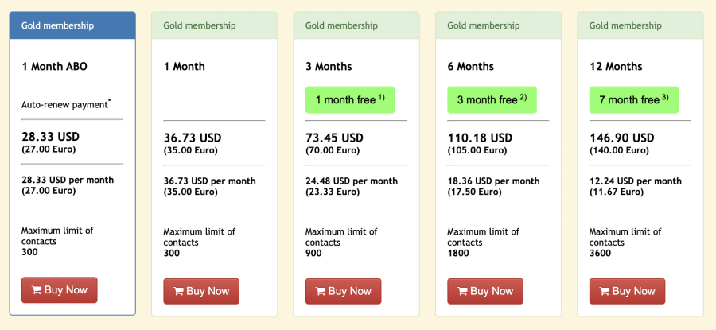Viewport: 716px width, 330px height.
Task: Click cart icon on 6 Months plan button
Action: 462,291
